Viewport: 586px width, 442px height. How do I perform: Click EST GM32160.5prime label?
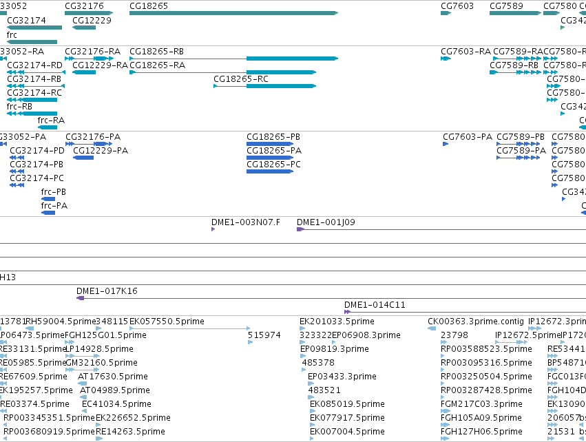(101, 363)
